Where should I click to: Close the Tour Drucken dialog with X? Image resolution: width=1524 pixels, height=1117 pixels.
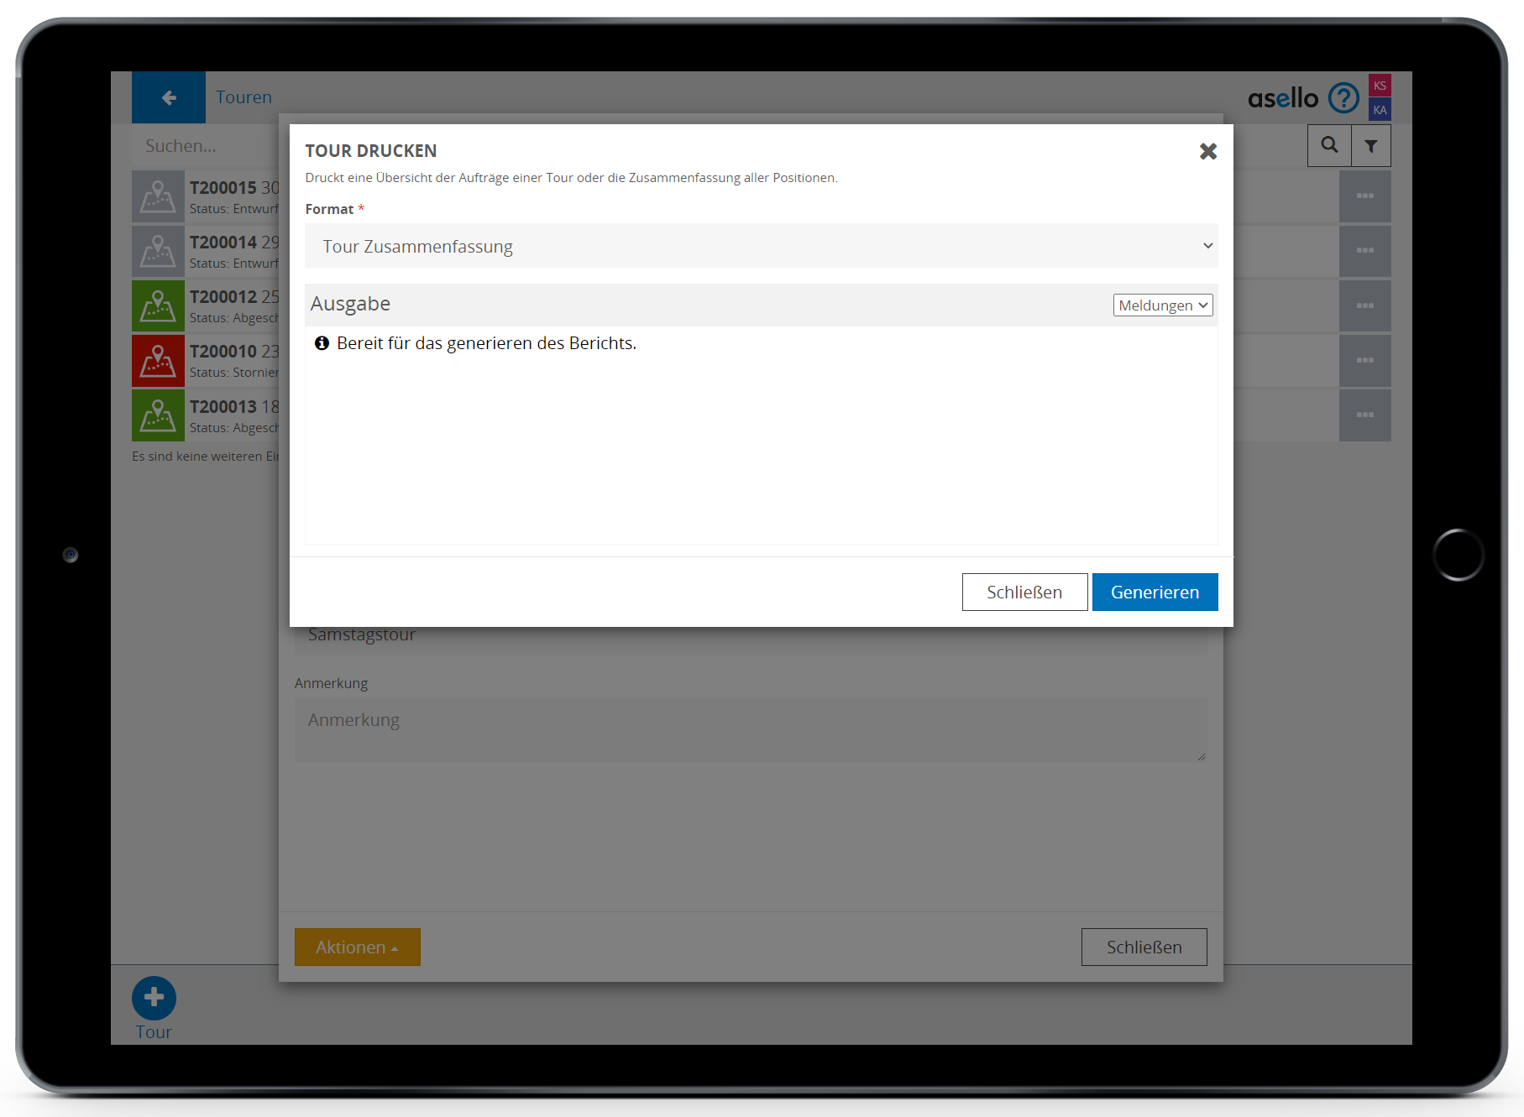pos(1207,151)
